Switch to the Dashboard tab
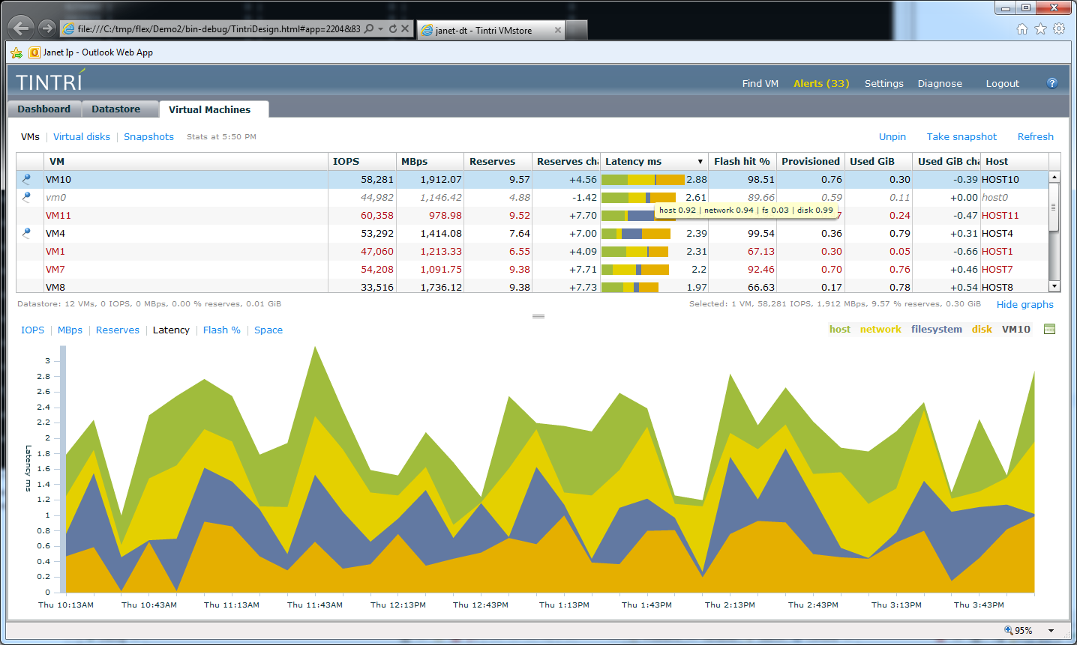 click(44, 109)
